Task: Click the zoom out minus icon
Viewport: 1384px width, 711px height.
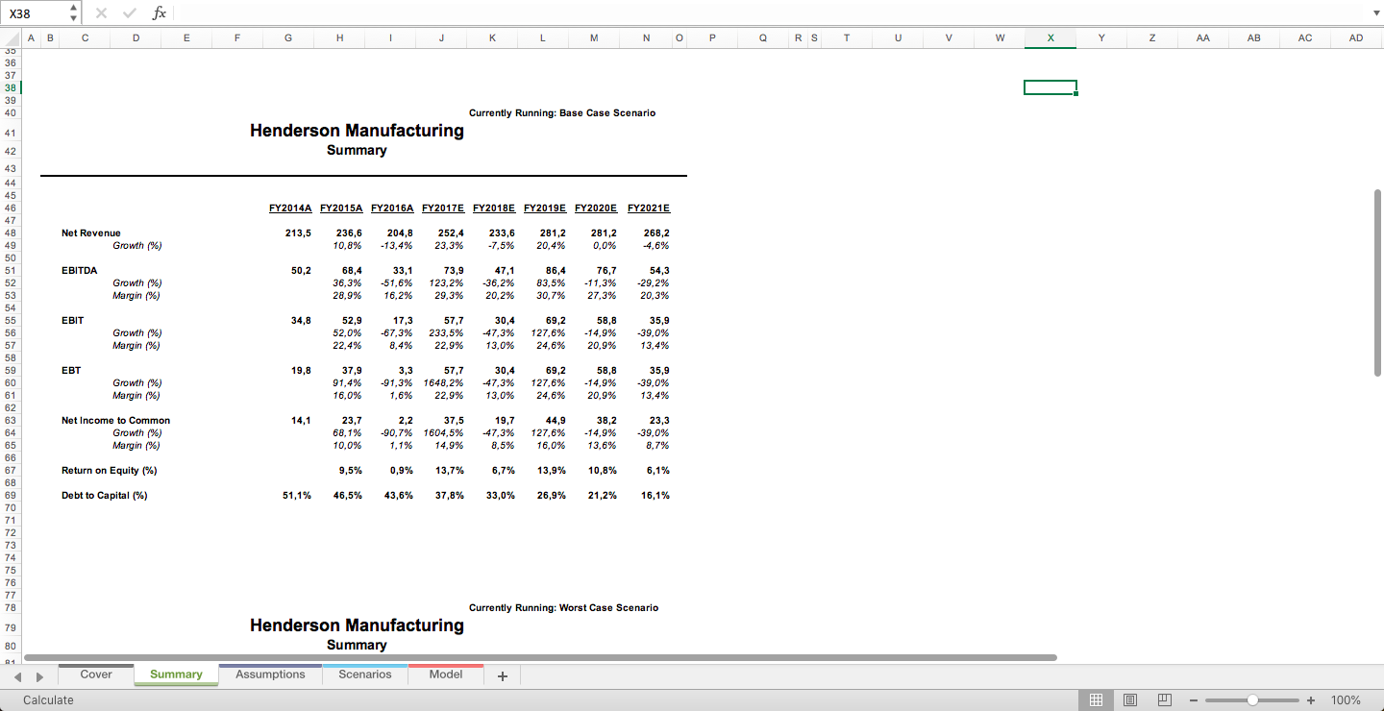Action: tap(1193, 700)
